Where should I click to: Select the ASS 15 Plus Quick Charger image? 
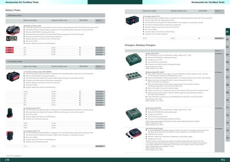(x=134, y=134)
